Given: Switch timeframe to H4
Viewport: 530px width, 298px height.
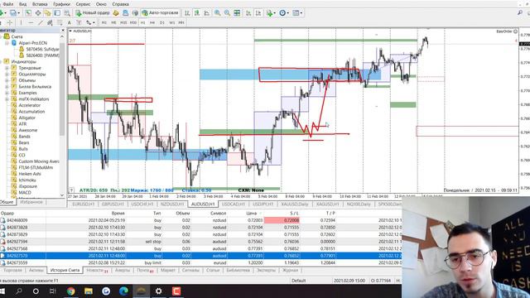Looking at the screenshot, I should (x=152, y=22).
